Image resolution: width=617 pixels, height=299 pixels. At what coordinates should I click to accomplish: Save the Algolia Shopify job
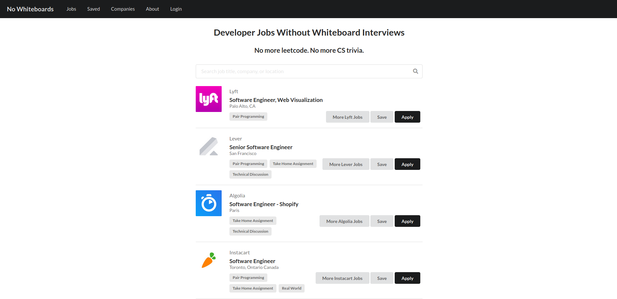[x=382, y=221]
